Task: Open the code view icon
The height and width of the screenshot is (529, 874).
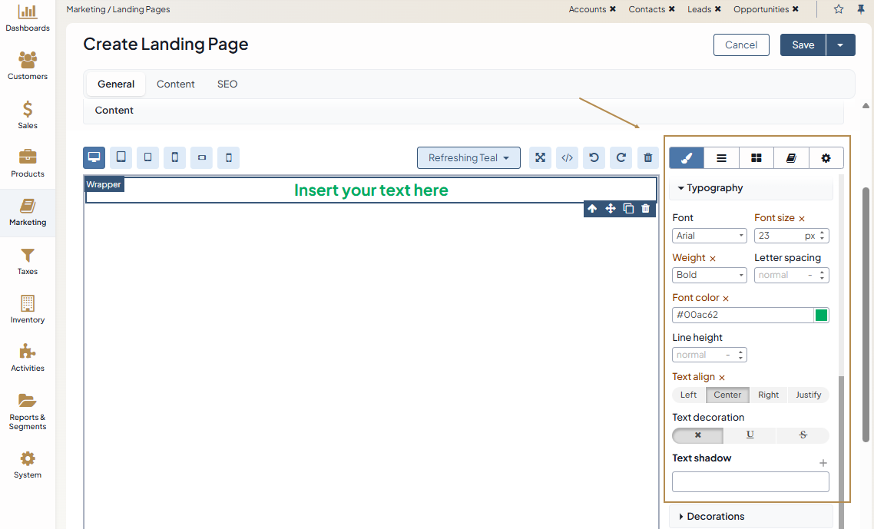Action: [568, 158]
